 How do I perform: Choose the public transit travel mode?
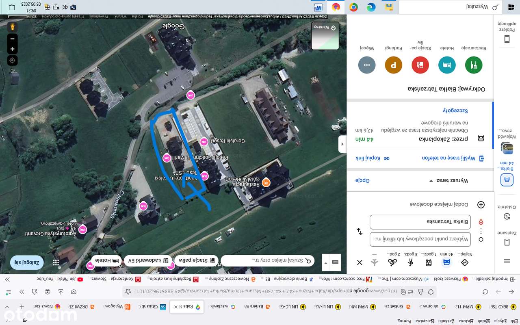pos(428,262)
